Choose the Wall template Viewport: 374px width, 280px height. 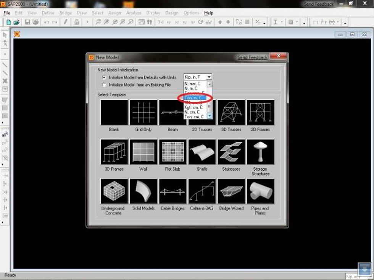pos(143,152)
